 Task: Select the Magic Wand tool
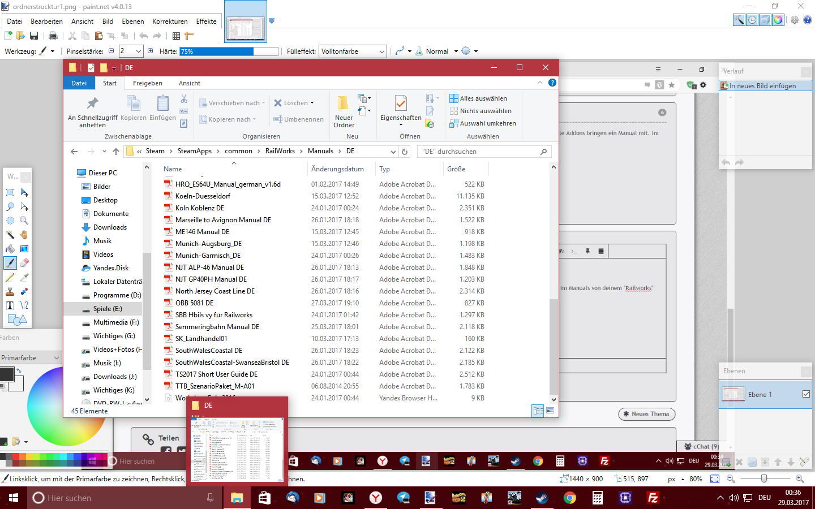pos(10,235)
